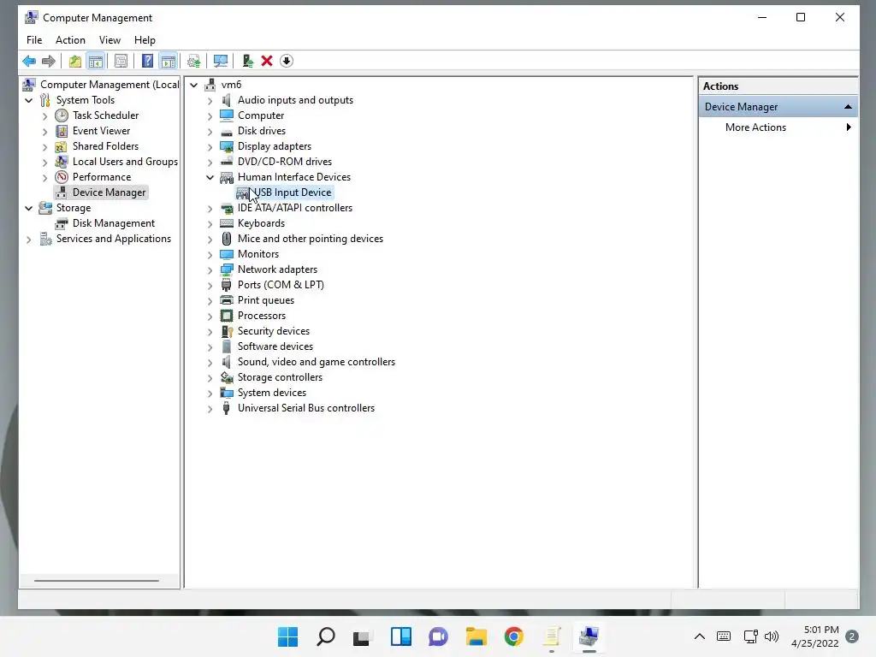Collapse Device Manager actions header
Screen dimensions: 876x657
[x=848, y=107]
